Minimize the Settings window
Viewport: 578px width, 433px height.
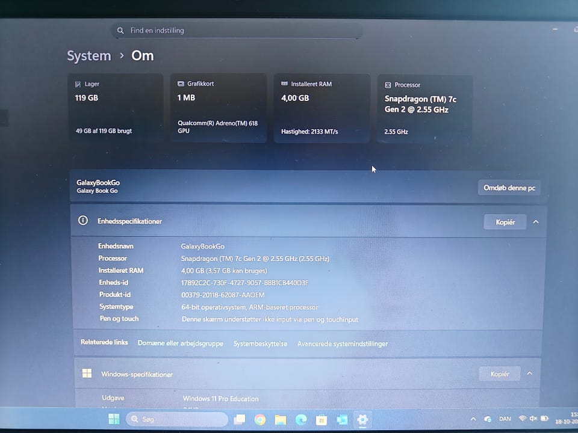pyautogui.click(x=555, y=29)
